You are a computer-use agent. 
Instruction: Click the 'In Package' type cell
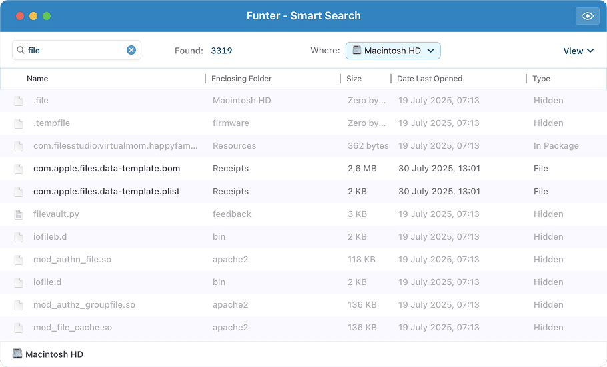(x=556, y=146)
